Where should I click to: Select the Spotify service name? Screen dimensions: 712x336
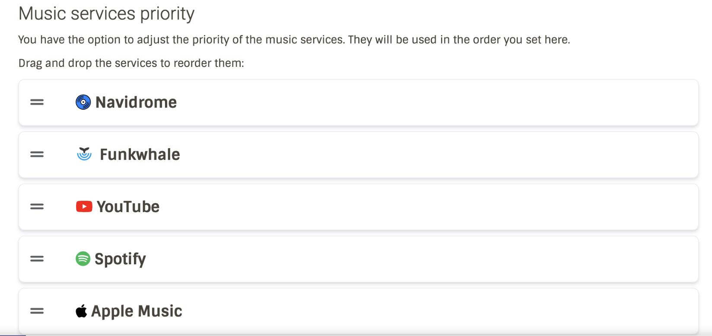point(120,259)
